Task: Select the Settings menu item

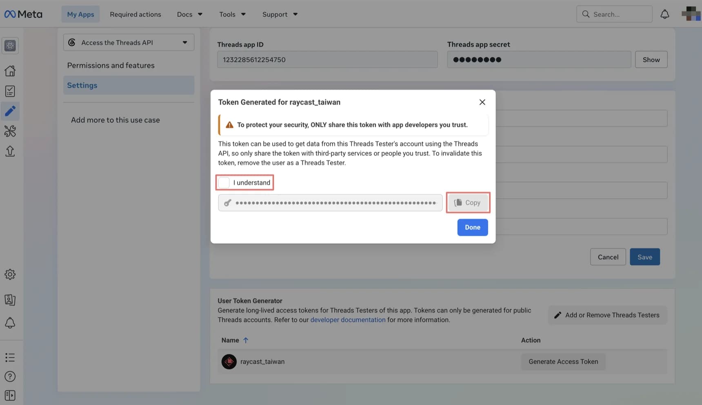Action: [x=129, y=85]
